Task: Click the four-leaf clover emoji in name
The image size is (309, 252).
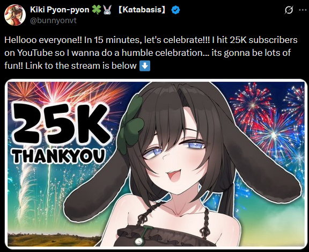Action: (x=97, y=10)
